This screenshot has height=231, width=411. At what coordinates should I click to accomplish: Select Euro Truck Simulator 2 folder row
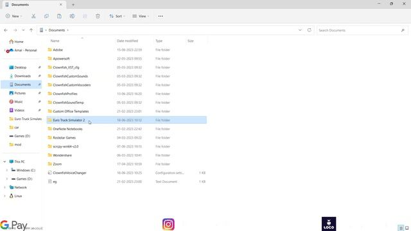tap(127, 120)
